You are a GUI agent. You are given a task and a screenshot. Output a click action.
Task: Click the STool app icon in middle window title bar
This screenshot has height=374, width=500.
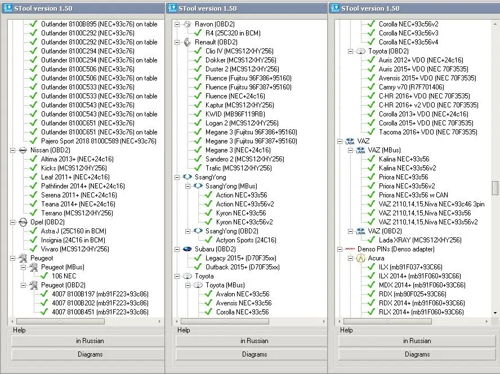point(172,8)
